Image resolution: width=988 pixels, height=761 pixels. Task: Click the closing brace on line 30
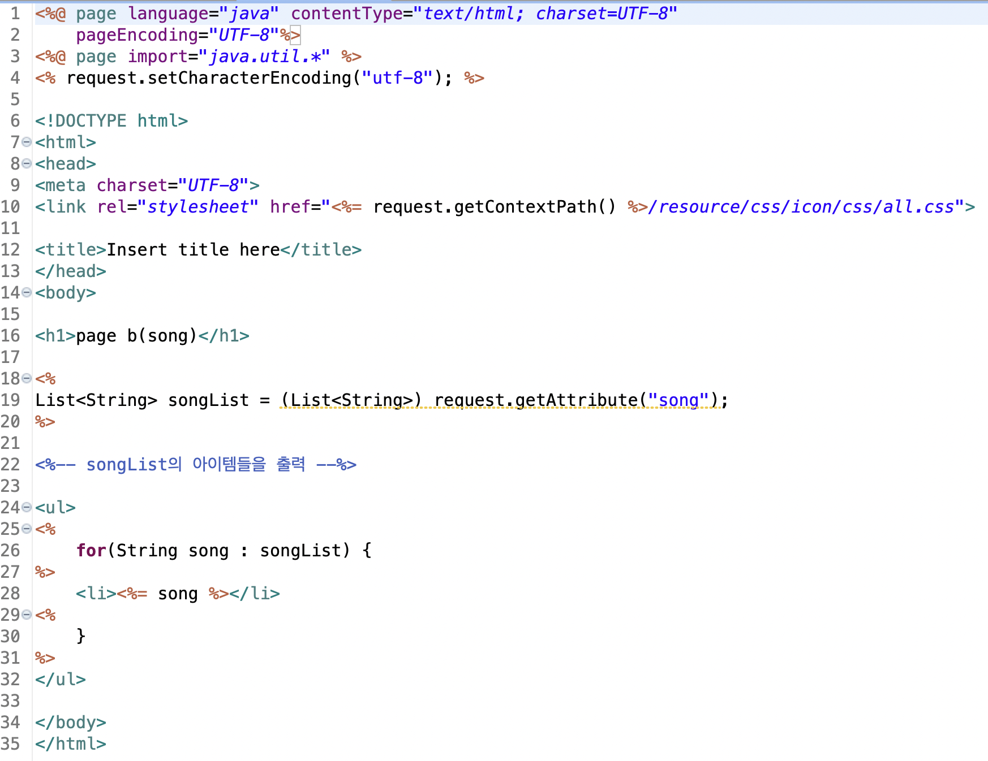point(81,637)
